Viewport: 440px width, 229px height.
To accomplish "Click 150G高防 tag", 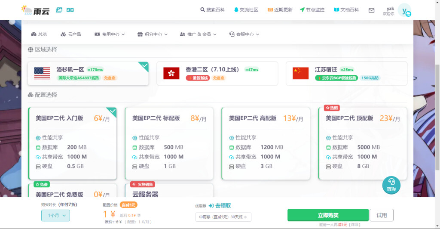I will (x=370, y=78).
